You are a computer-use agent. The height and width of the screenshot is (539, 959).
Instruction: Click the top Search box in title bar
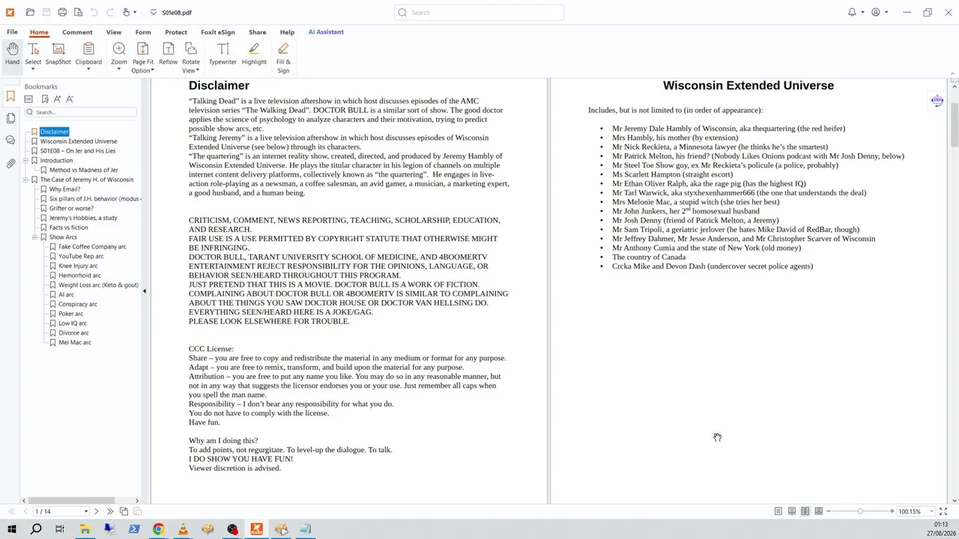click(x=479, y=12)
